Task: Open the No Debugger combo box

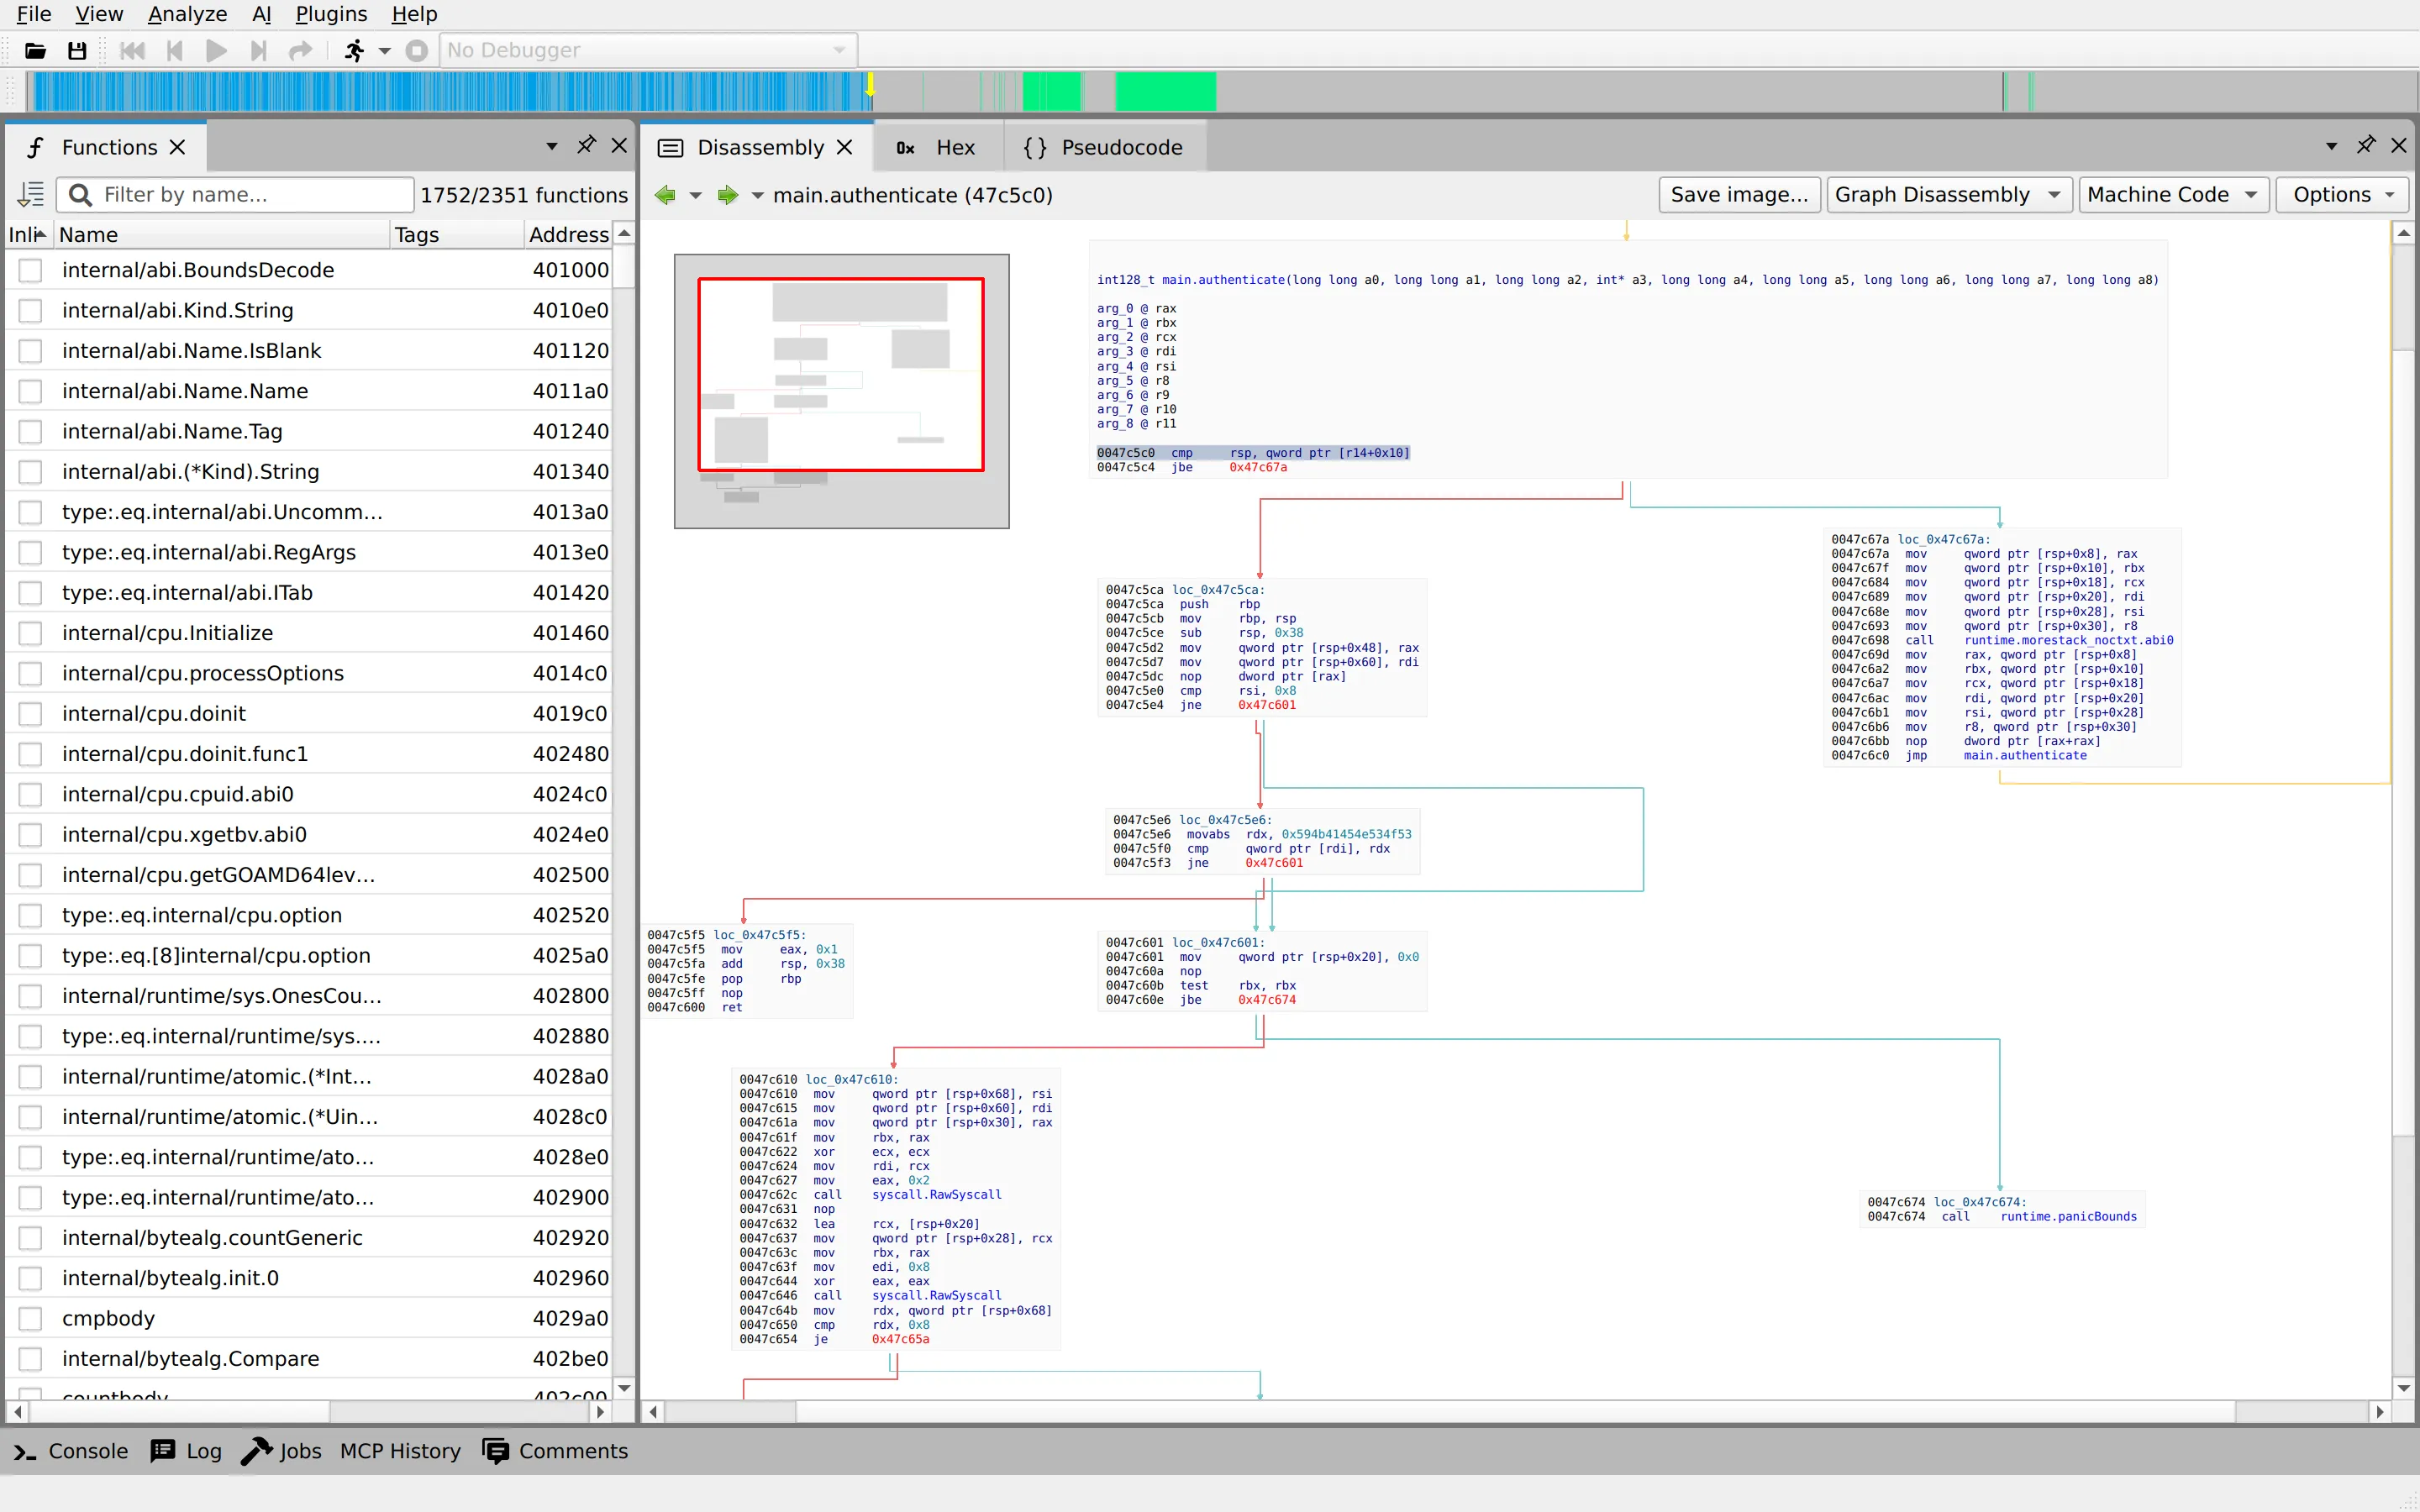Action: click(647, 50)
